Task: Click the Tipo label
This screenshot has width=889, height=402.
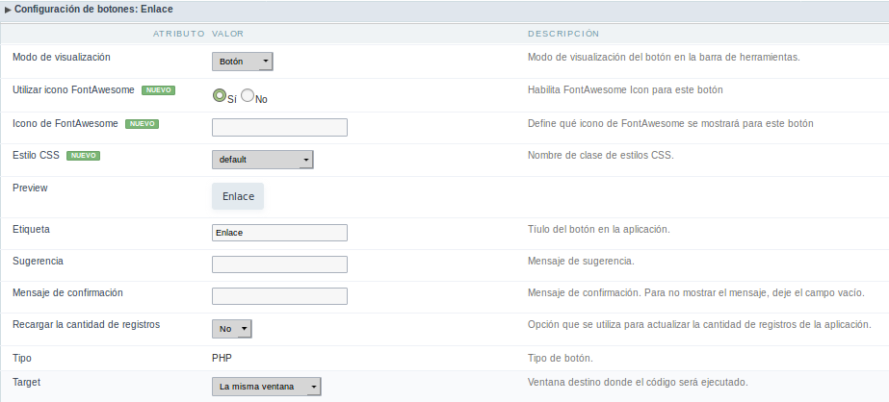Action: coord(22,359)
